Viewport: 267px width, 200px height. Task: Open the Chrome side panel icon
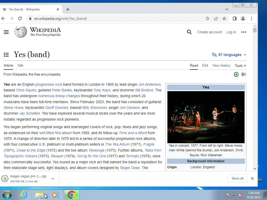point(234,18)
